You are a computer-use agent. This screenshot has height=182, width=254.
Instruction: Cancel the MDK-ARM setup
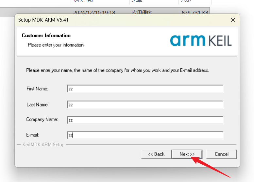pos(221,154)
